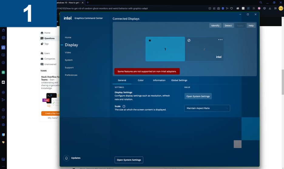Click the question mark help icon beside Scale

click(x=124, y=107)
